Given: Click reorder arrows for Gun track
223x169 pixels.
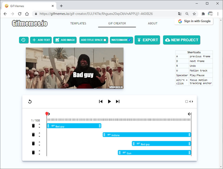Looking at the screenshot, I should (x=39, y=152).
